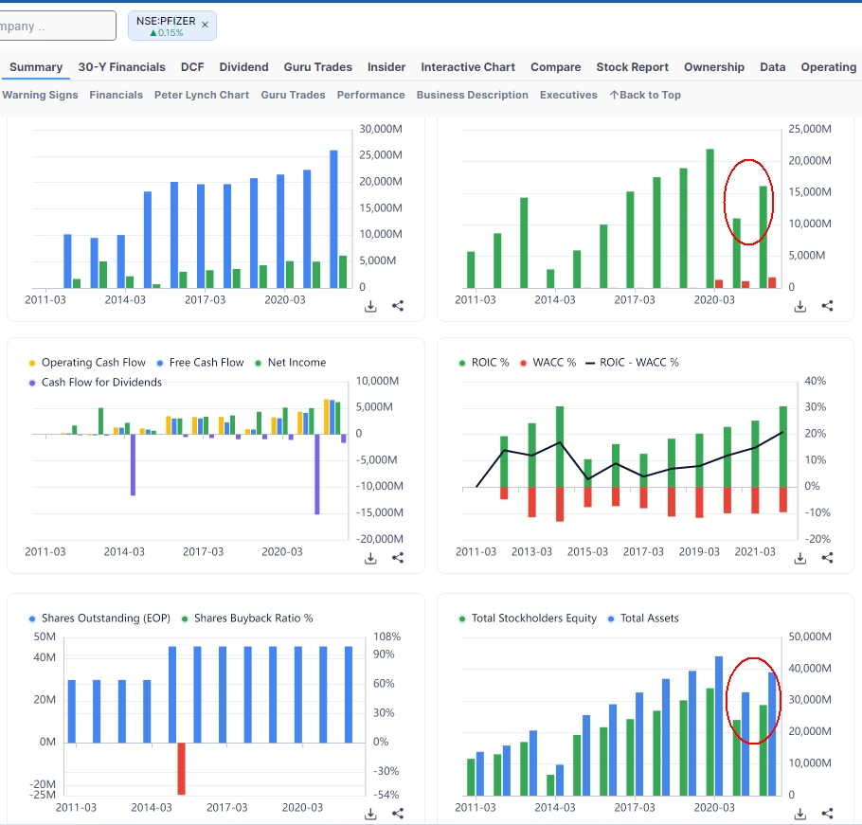Toggle the WACC % legend series
The width and height of the screenshot is (862, 825).
click(548, 363)
